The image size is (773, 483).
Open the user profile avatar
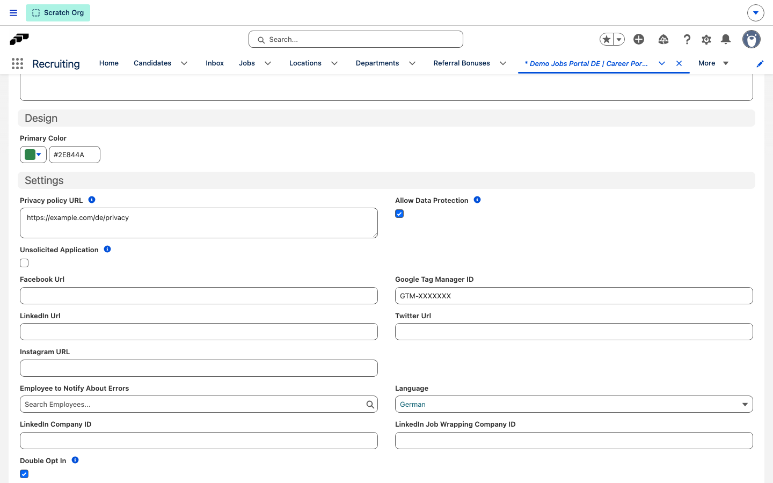752,39
